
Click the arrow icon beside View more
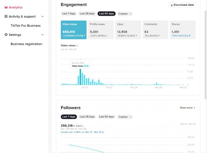click(x=195, y=108)
